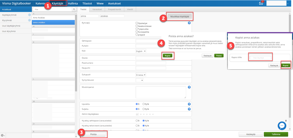The width and height of the screenshot is (293, 138).
Task: Click the Hae käyttäjä field
Action: coord(261,58)
